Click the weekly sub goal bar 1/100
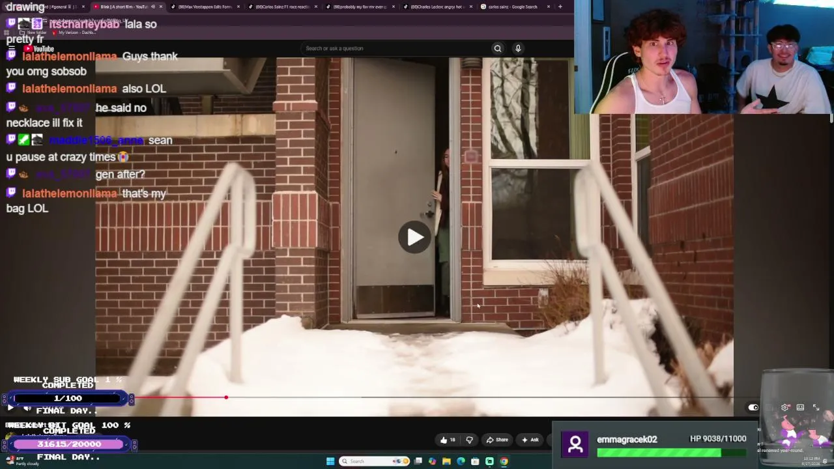This screenshot has width=834, height=469. click(x=68, y=398)
